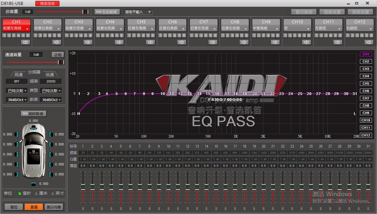Mute CH9 via speaker icon
Viewport: 377px width, 214px height.
275,42
